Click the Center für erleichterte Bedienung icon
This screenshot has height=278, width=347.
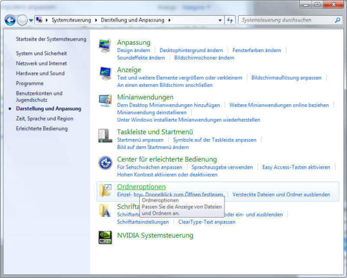(x=105, y=163)
